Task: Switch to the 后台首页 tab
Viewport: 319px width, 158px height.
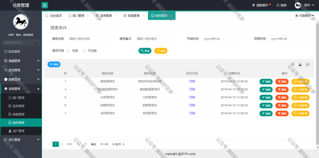Action: click(54, 16)
